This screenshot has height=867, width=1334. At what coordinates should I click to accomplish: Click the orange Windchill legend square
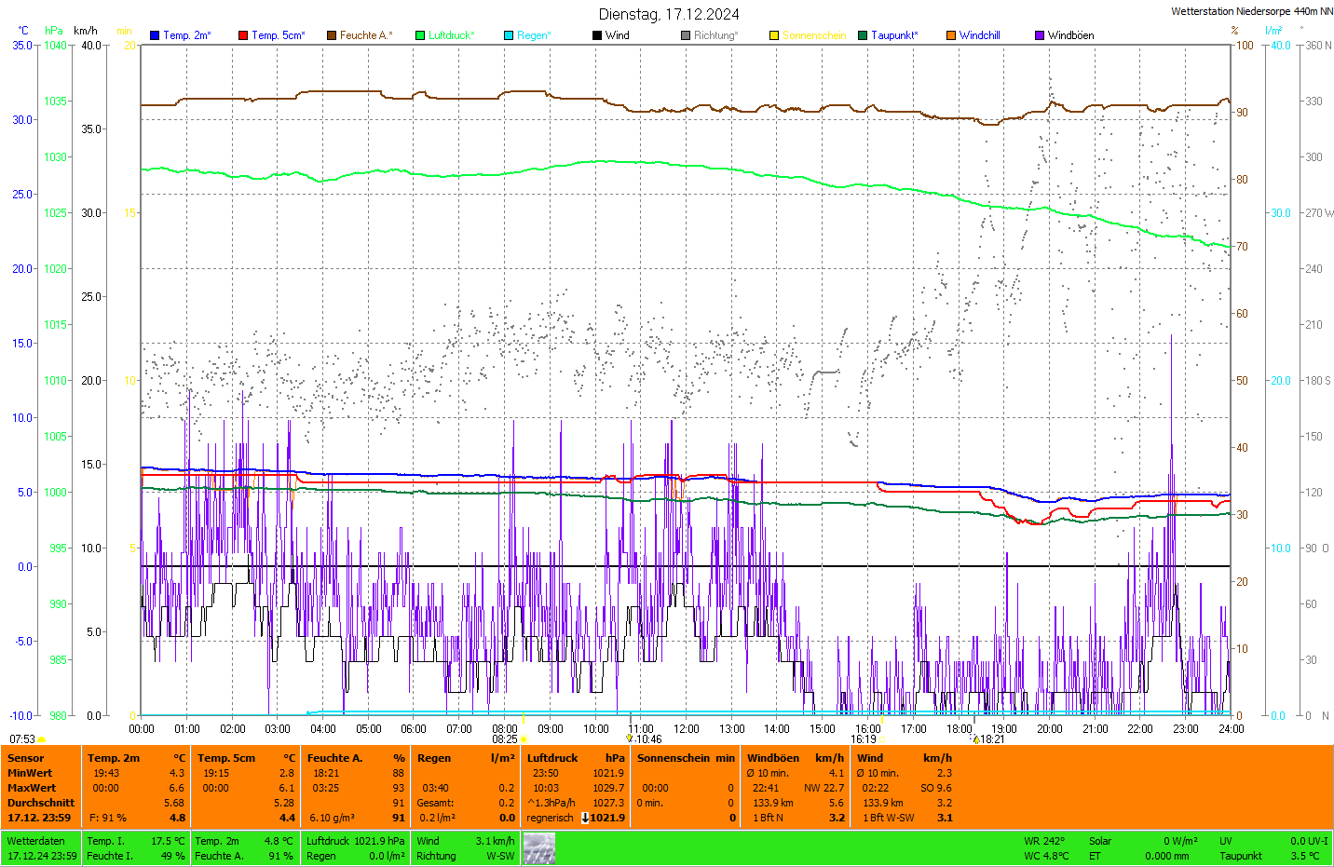(x=951, y=35)
